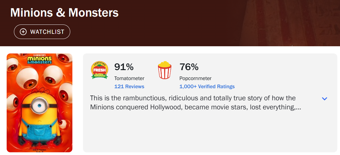The height and width of the screenshot is (155, 340).
Task: Click the synopsis text starting "This is the rambunctious"
Action: (195, 103)
